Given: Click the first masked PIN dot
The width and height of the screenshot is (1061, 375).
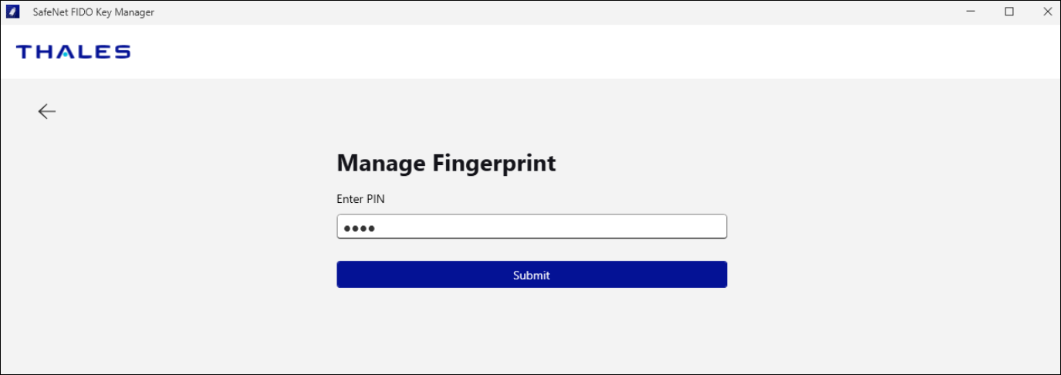Looking at the screenshot, I should [x=346, y=228].
